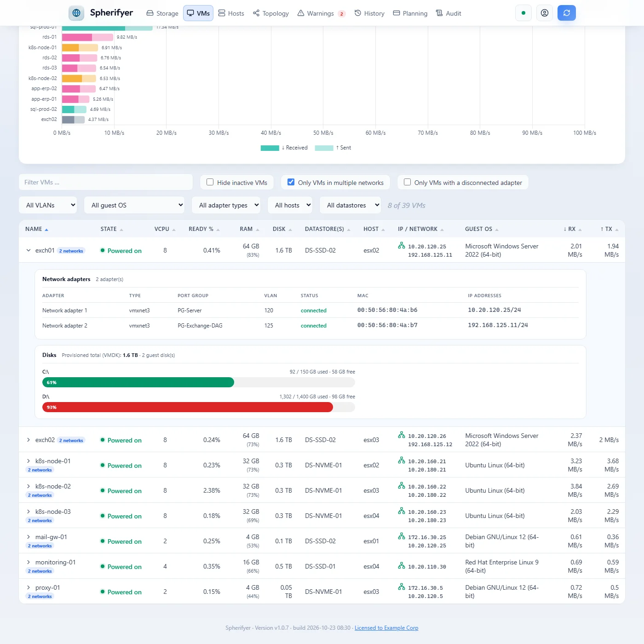Click the D:\ disk usage bar at 93%

[199, 407]
